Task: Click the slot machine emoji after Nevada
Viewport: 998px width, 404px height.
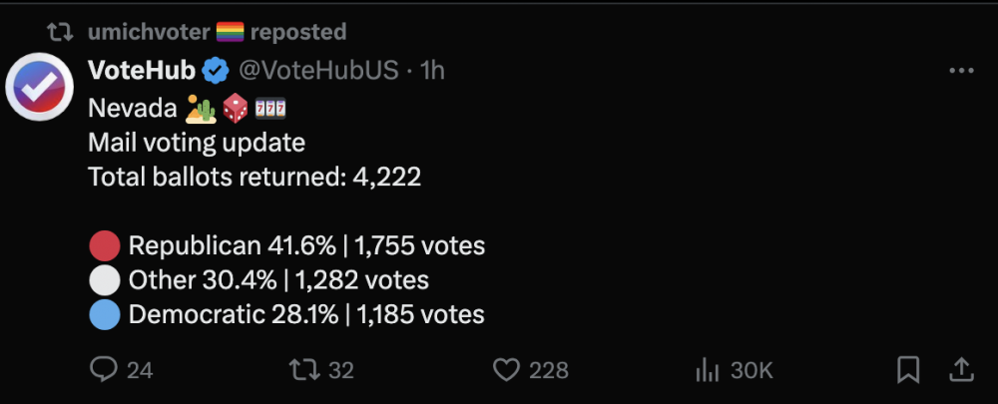Action: click(x=270, y=107)
